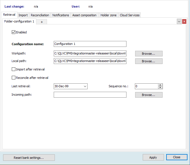The width and height of the screenshot is (190, 165).
Task: Expand the Last retrieval date dropdown
Action: 85,86
